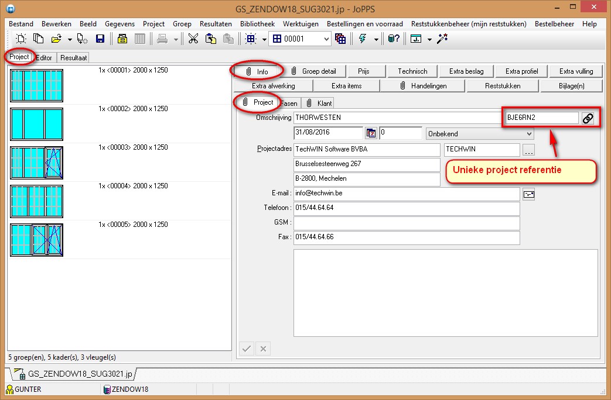Select the Bijlage(n) tab
This screenshot has width=611, height=400.
[572, 86]
